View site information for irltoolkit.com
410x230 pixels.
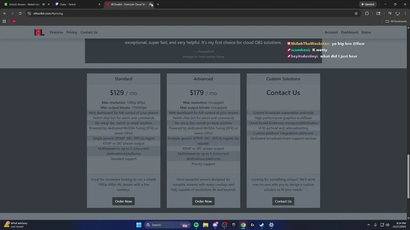pyautogui.click(x=29, y=13)
